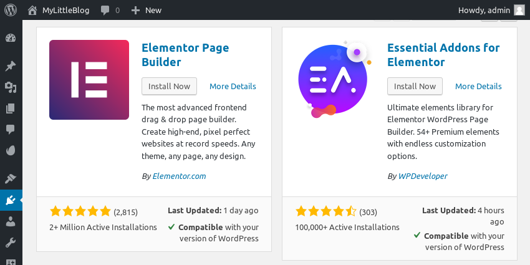Screen dimensions: 530x265
Task: Open Posts via the pushpin icon
Action: click(11, 66)
